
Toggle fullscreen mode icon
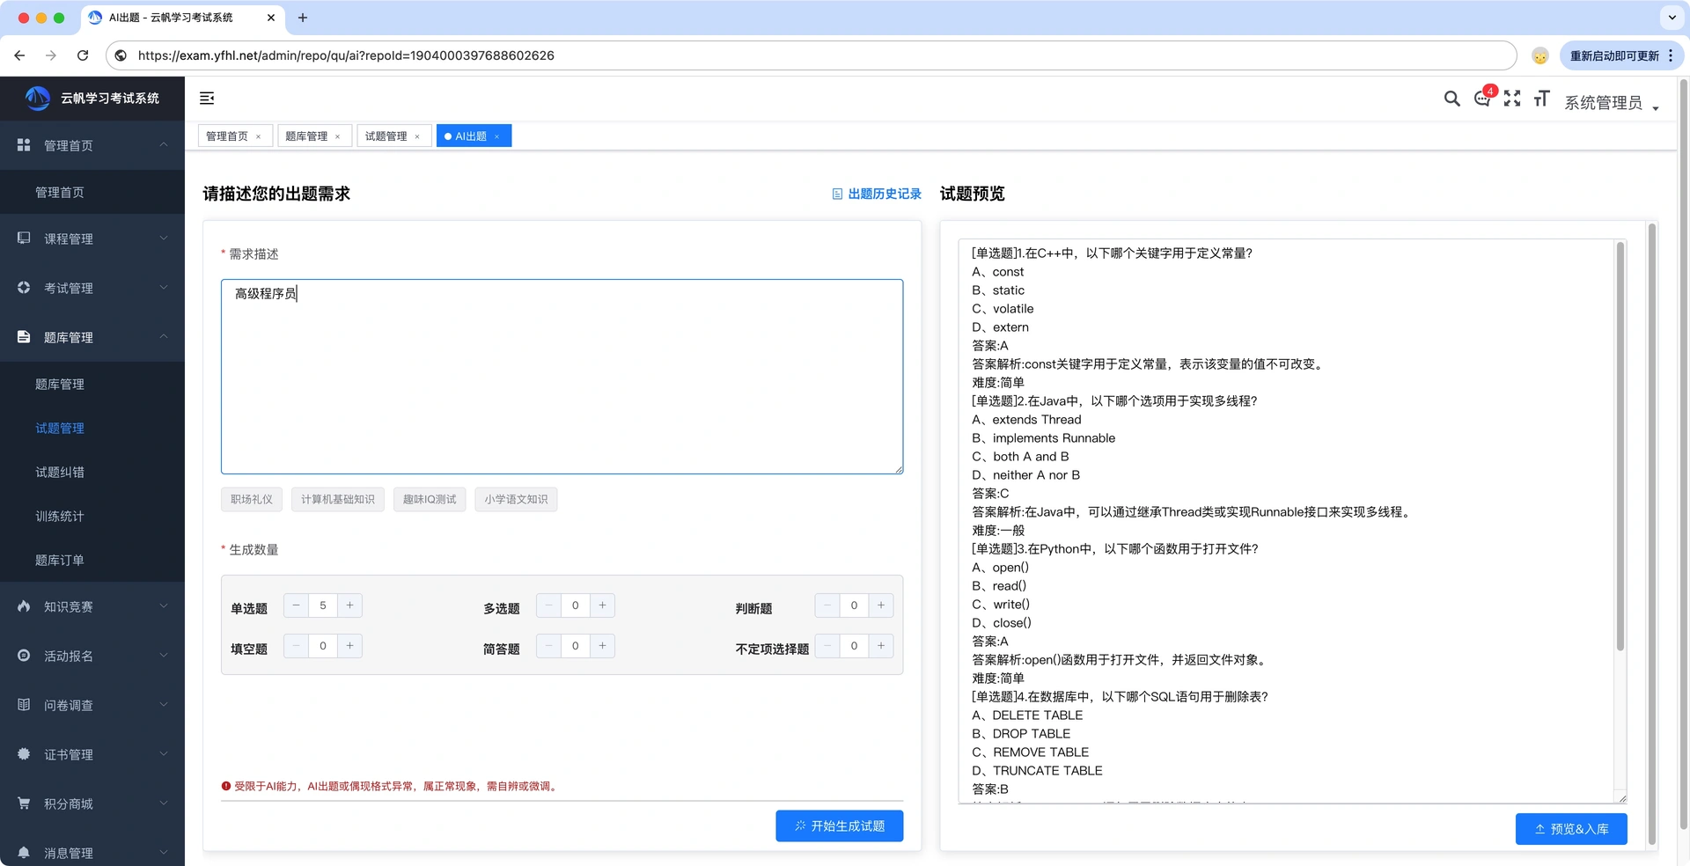coord(1512,99)
